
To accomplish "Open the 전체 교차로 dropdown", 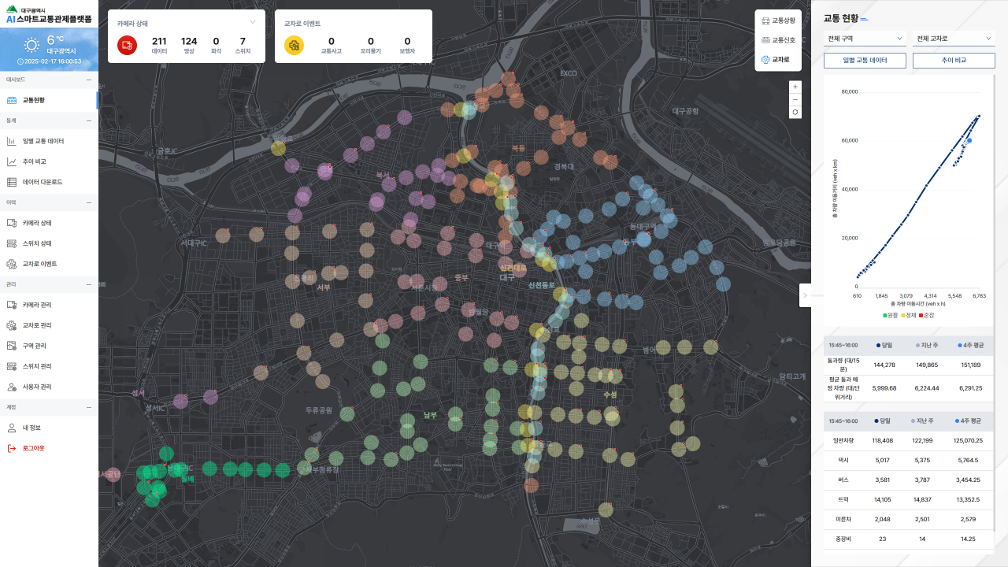I will click(954, 39).
